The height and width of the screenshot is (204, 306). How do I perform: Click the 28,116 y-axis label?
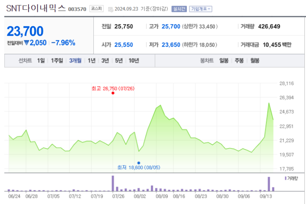[x=287, y=83]
